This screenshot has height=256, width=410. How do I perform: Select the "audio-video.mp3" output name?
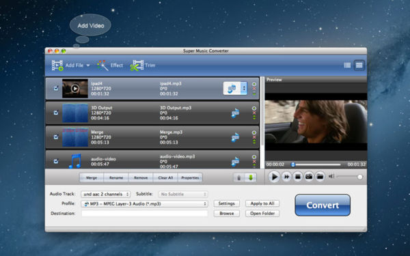pos(177,156)
